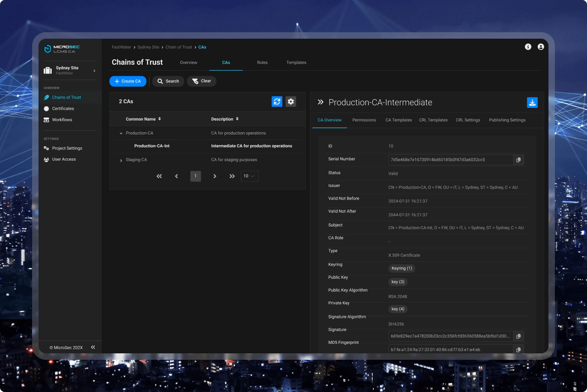The height and width of the screenshot is (392, 587).
Task: Download the Production-CA-Intermediate certificate
Action: pyautogui.click(x=532, y=103)
